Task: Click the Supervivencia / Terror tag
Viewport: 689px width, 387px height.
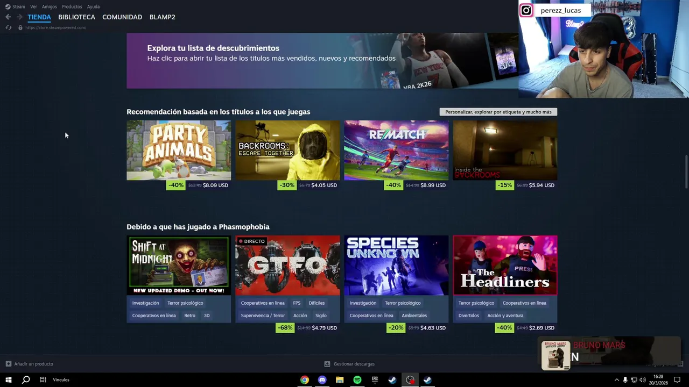Action: click(263, 316)
